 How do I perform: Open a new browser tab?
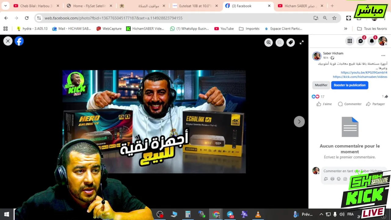(332, 6)
